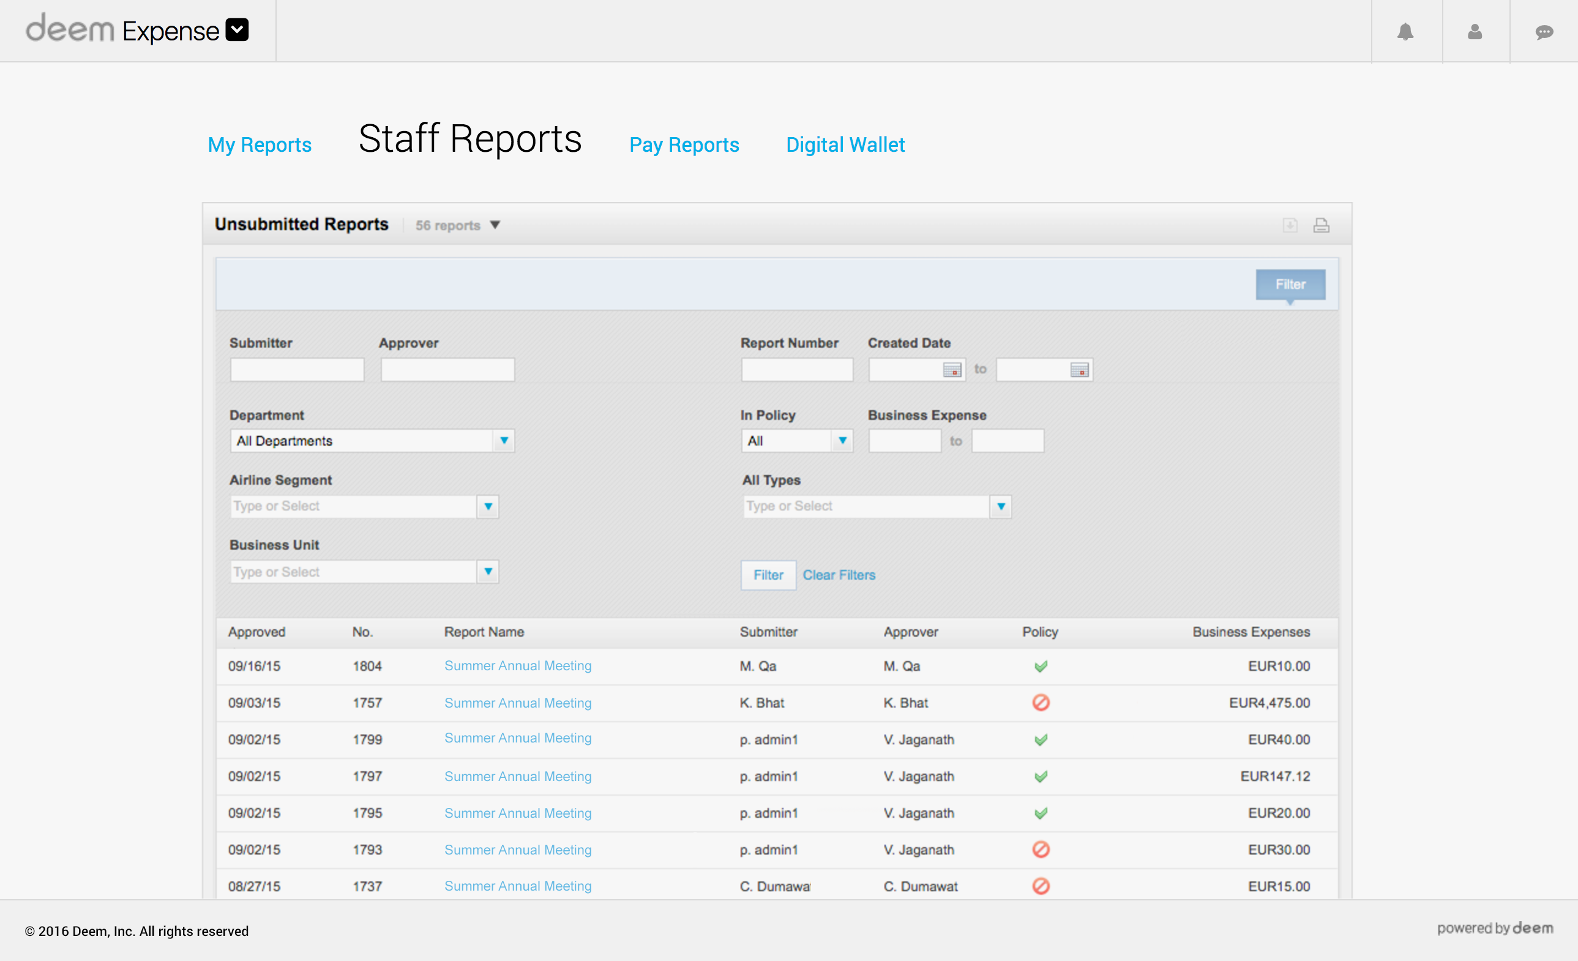Click green policy check for report 1799
1578x961 pixels.
(x=1041, y=739)
